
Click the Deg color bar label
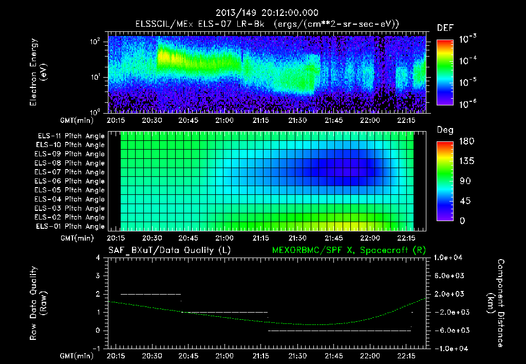click(445, 130)
